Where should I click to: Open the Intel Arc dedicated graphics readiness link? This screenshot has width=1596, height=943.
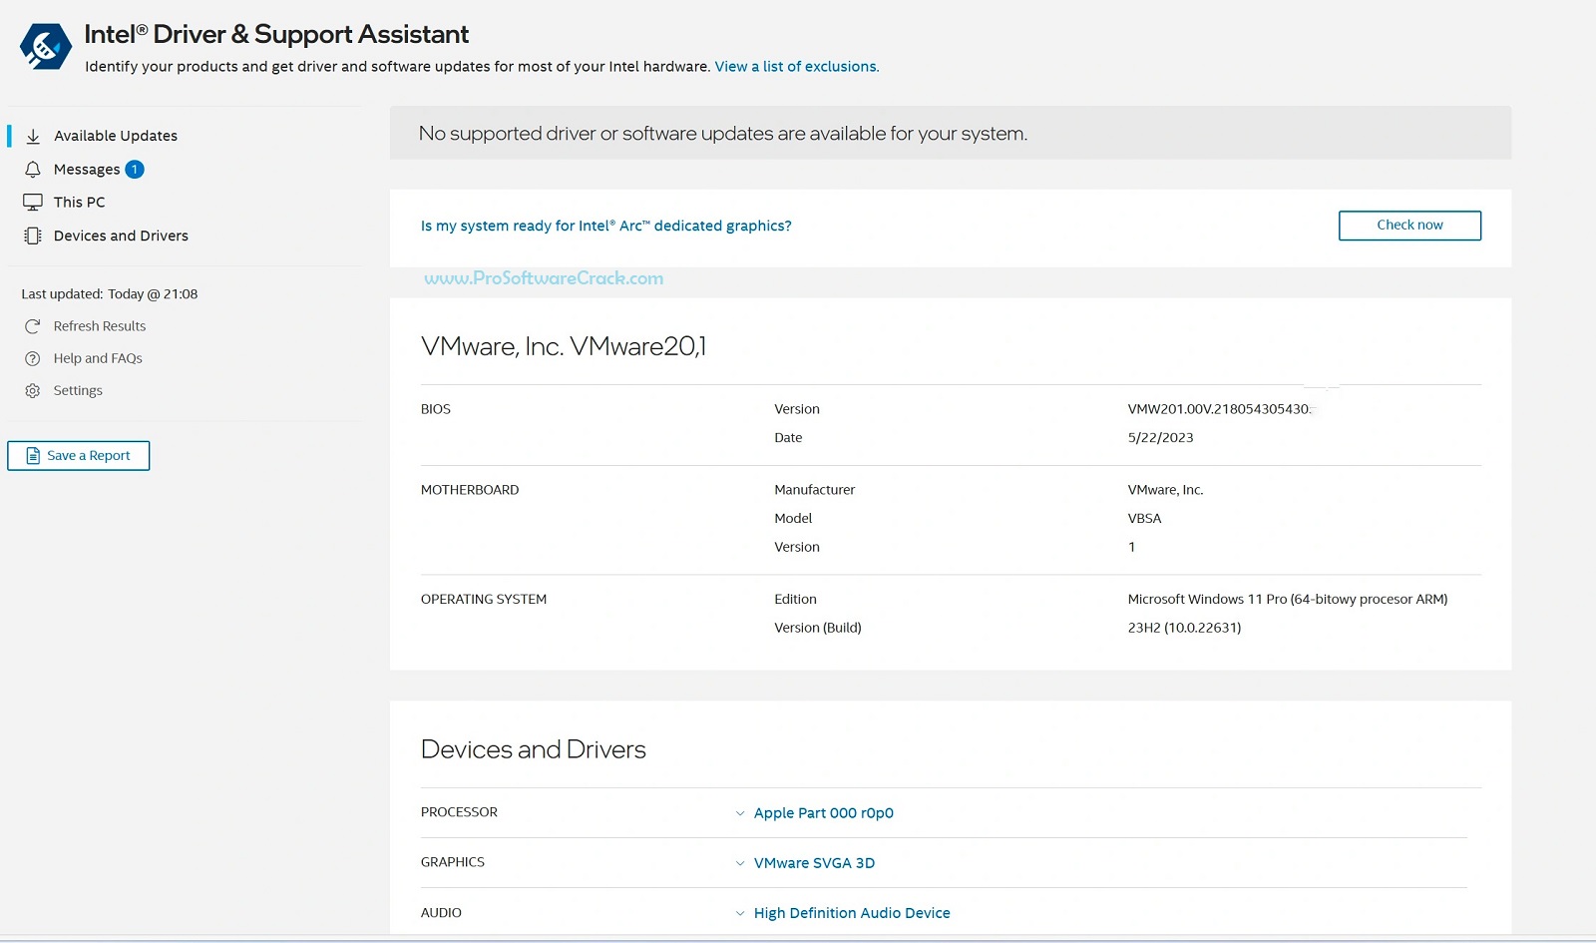point(606,227)
